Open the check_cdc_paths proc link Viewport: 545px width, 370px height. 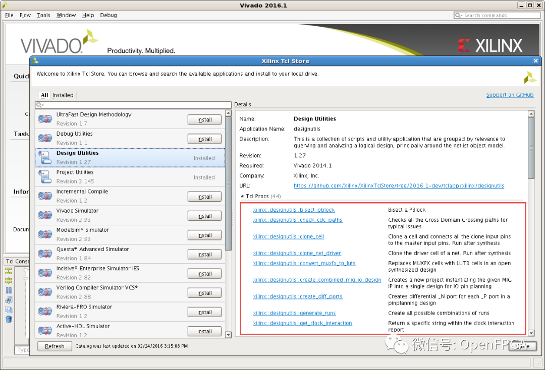pos(298,220)
